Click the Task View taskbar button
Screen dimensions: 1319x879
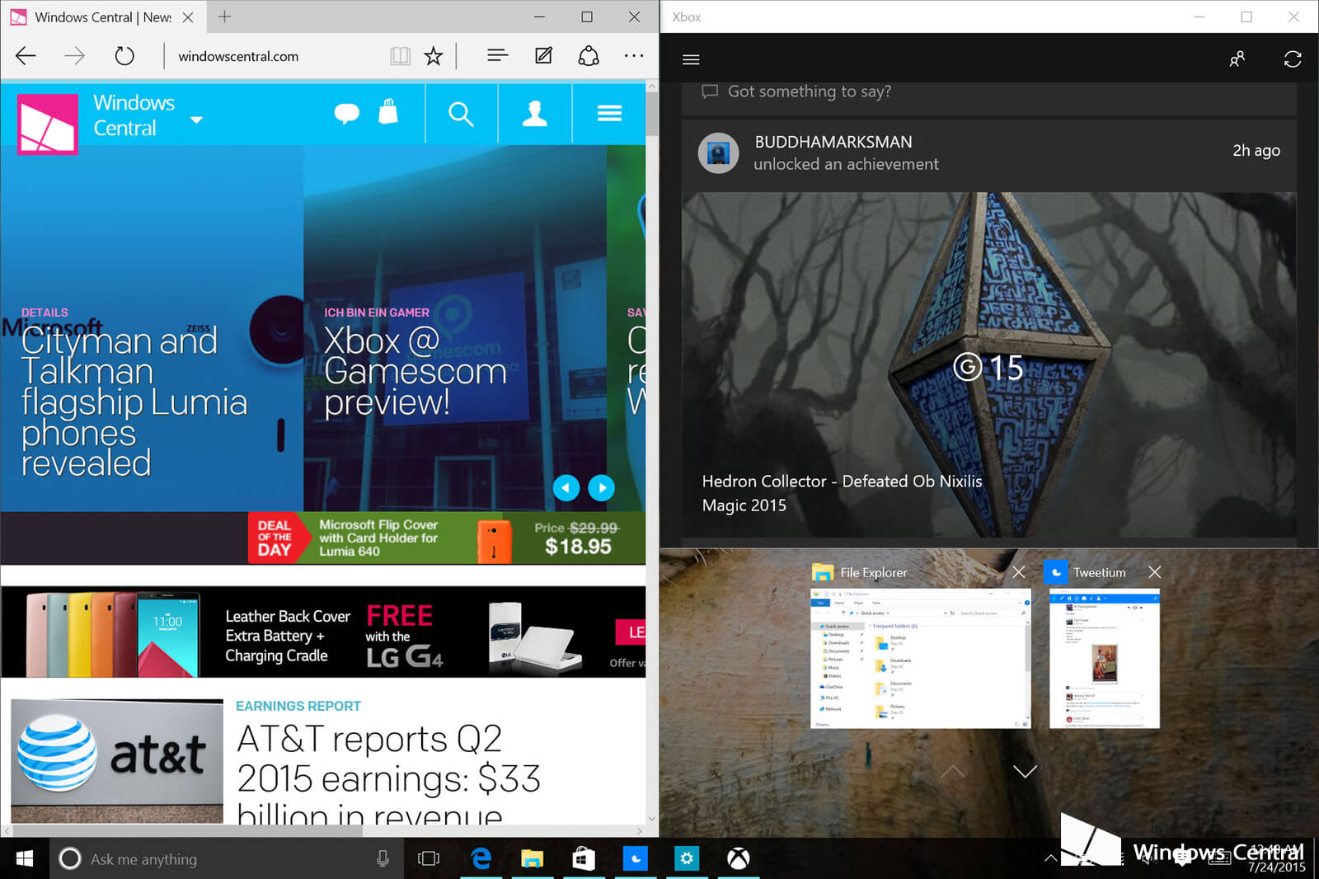point(429,858)
